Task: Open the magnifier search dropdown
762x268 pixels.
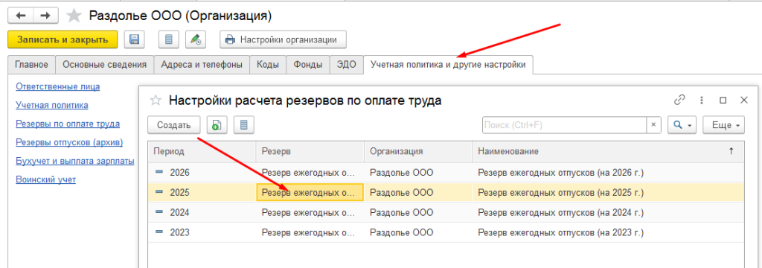Action: [x=682, y=125]
